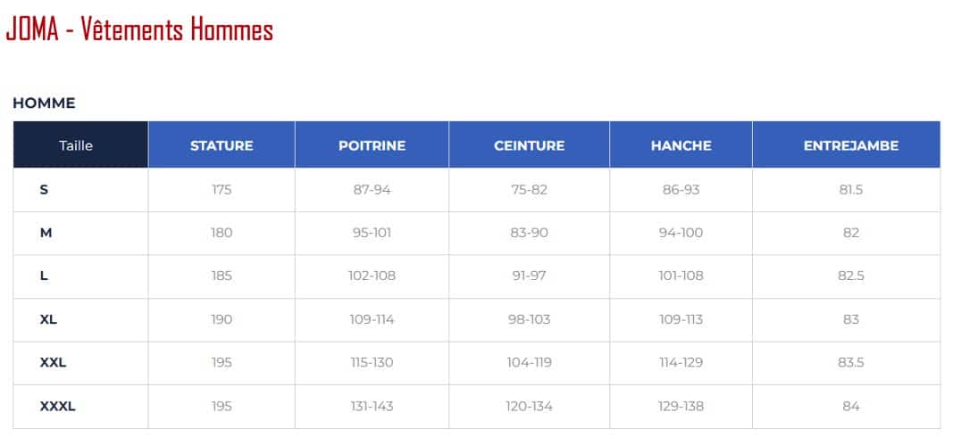This screenshot has height=437, width=953.
Task: Select the XL size row label
Action: point(48,319)
